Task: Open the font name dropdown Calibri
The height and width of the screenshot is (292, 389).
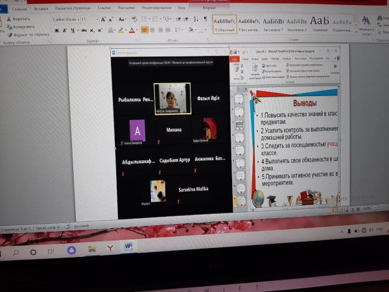Action: [x=65, y=20]
